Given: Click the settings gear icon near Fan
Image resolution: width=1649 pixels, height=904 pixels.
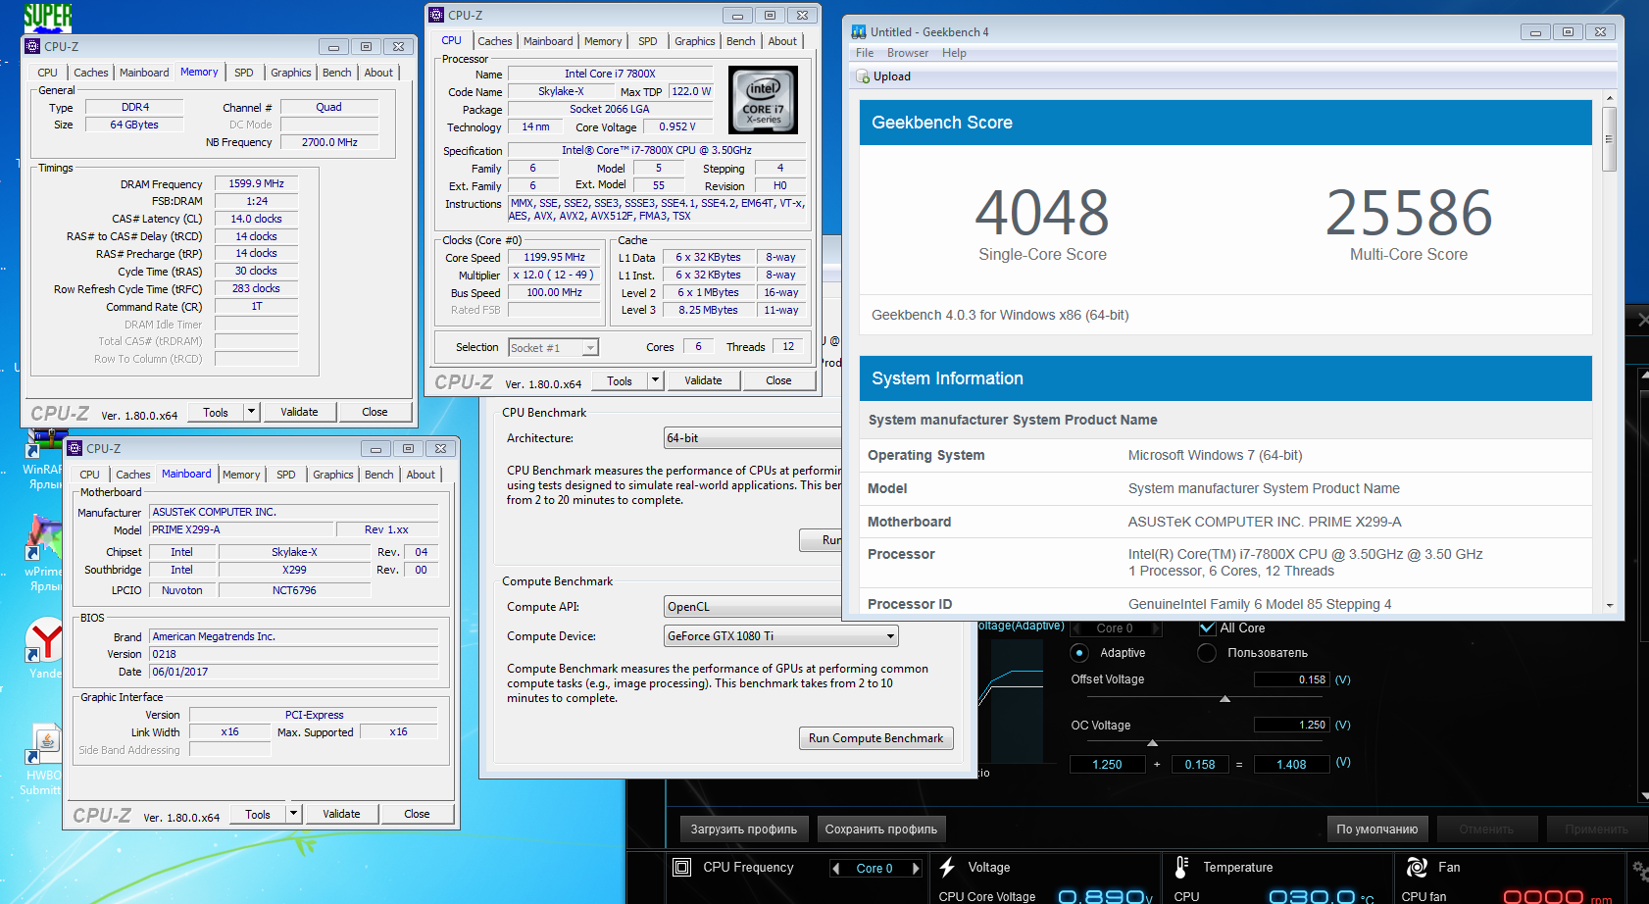Looking at the screenshot, I should (1639, 870).
